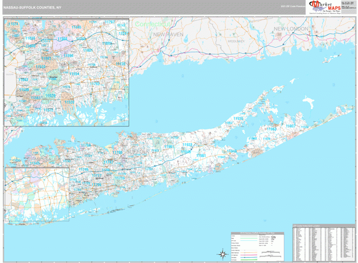
Task: Click the highlighted Nassau inset outline rectangle
Action: 37,194
